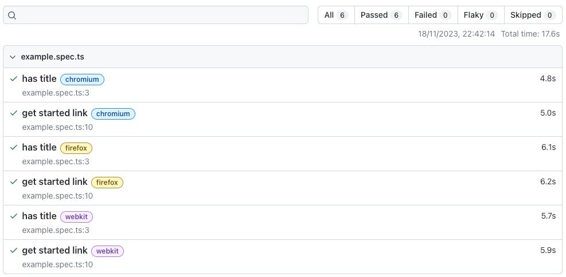Click chromium badge on get started link
The height and width of the screenshot is (277, 566).
(x=114, y=114)
